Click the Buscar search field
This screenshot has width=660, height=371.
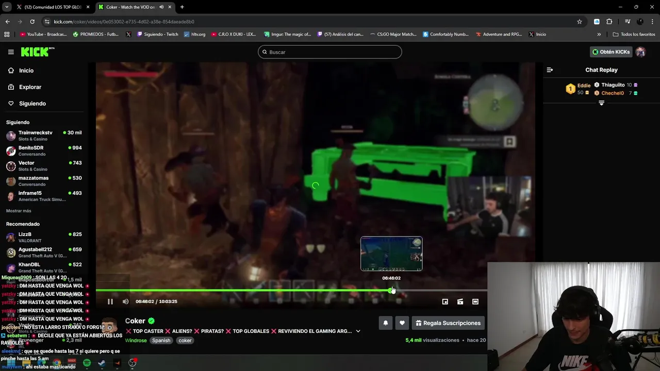[x=330, y=52]
